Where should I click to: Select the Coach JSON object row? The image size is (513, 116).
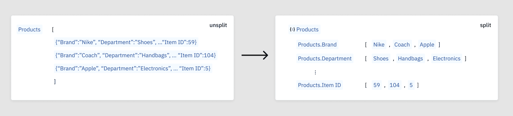pos(135,55)
